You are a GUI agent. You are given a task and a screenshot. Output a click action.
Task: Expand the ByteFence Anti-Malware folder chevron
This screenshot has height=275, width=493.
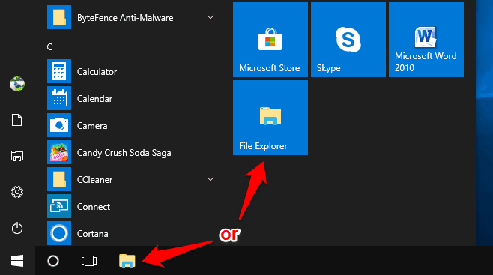click(x=211, y=17)
